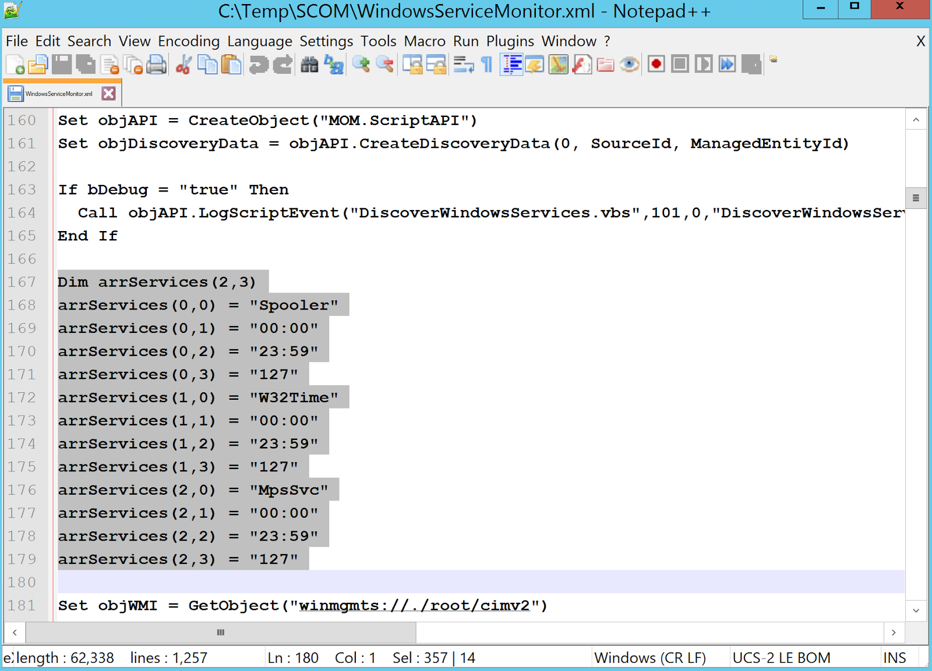Screen dimensions: 932x671
Task: Toggle show all characters
Action: [486, 64]
